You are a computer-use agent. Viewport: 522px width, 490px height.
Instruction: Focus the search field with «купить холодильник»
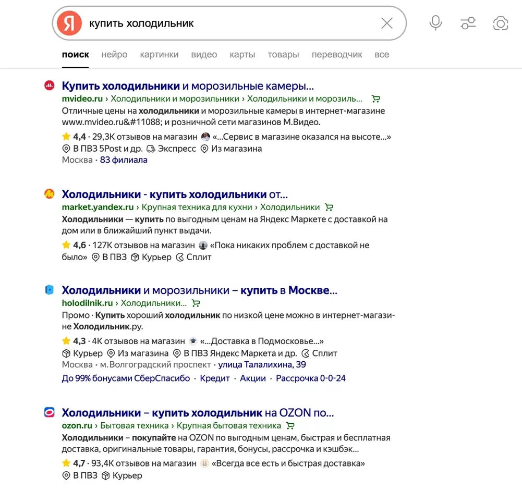point(229,23)
